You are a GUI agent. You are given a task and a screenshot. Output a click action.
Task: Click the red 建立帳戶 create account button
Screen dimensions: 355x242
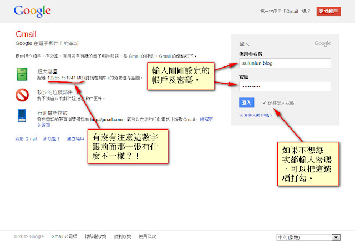(x=328, y=11)
